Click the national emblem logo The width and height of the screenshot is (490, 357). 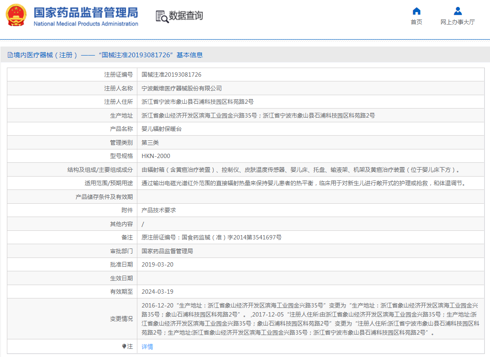click(16, 15)
